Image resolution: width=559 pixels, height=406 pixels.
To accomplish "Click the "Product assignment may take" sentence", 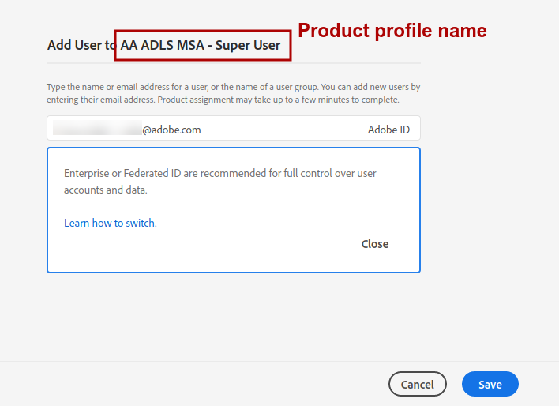I will pos(278,100).
